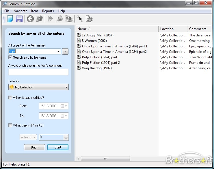Click the disc search toolbar icon
Screen dimensions: 214x169
60,19
